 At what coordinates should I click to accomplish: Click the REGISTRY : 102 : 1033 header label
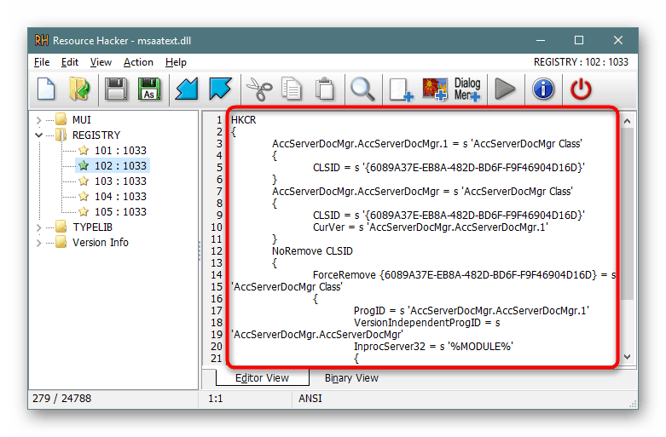point(581,62)
